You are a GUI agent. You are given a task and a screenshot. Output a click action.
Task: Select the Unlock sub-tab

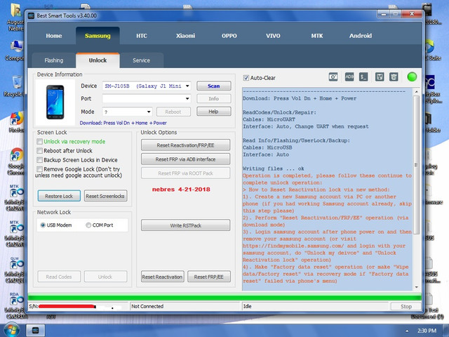(98, 60)
